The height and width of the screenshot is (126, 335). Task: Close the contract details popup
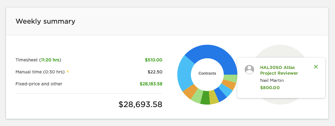pyautogui.click(x=316, y=67)
